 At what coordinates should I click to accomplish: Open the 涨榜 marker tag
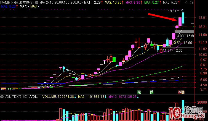pos(181,92)
